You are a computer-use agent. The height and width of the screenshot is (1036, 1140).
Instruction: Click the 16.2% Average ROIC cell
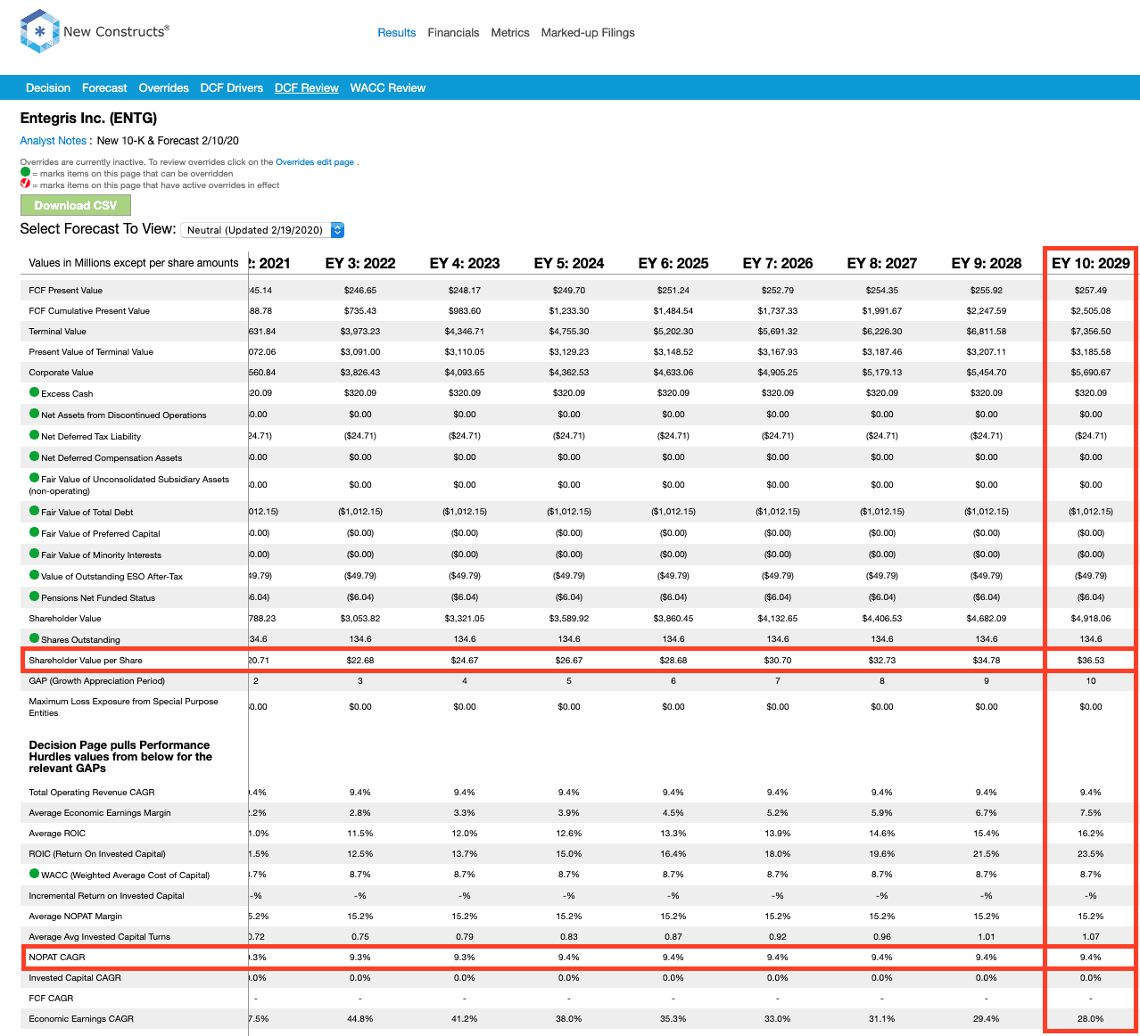tap(1091, 834)
